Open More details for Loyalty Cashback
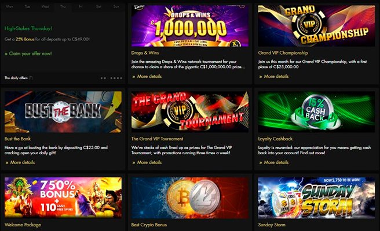This screenshot has height=231, width=380. (x=274, y=162)
